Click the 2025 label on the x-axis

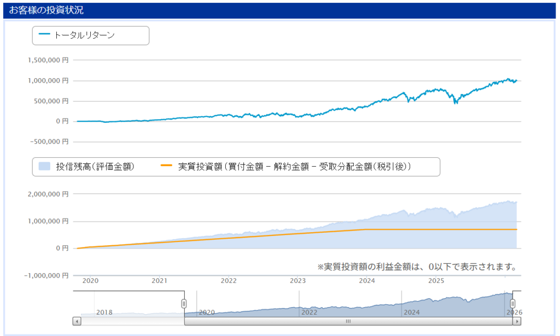[x=436, y=281]
